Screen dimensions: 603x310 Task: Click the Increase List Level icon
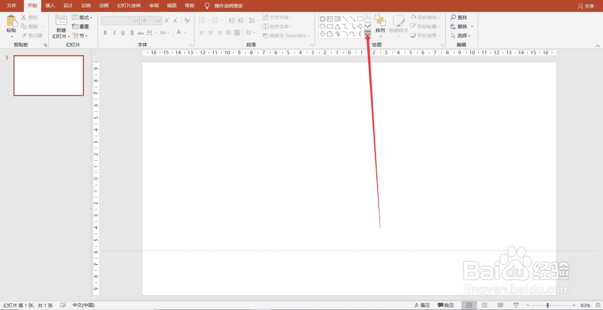coord(241,20)
